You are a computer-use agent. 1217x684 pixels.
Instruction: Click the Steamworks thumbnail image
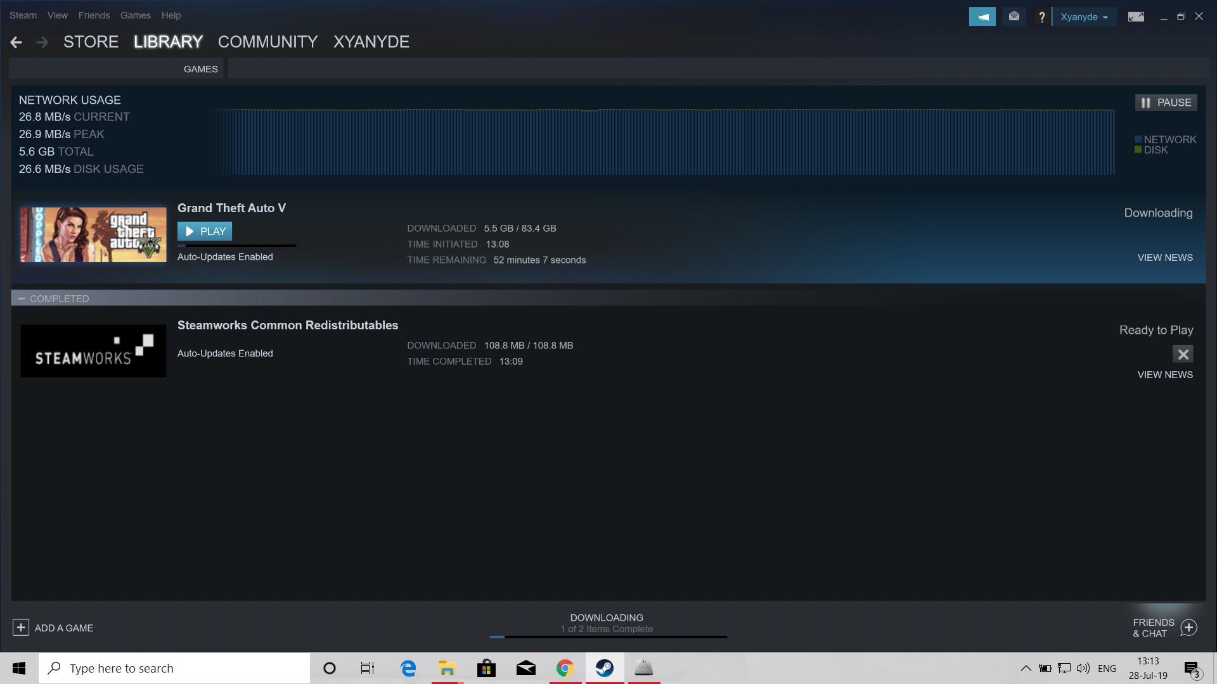93,351
